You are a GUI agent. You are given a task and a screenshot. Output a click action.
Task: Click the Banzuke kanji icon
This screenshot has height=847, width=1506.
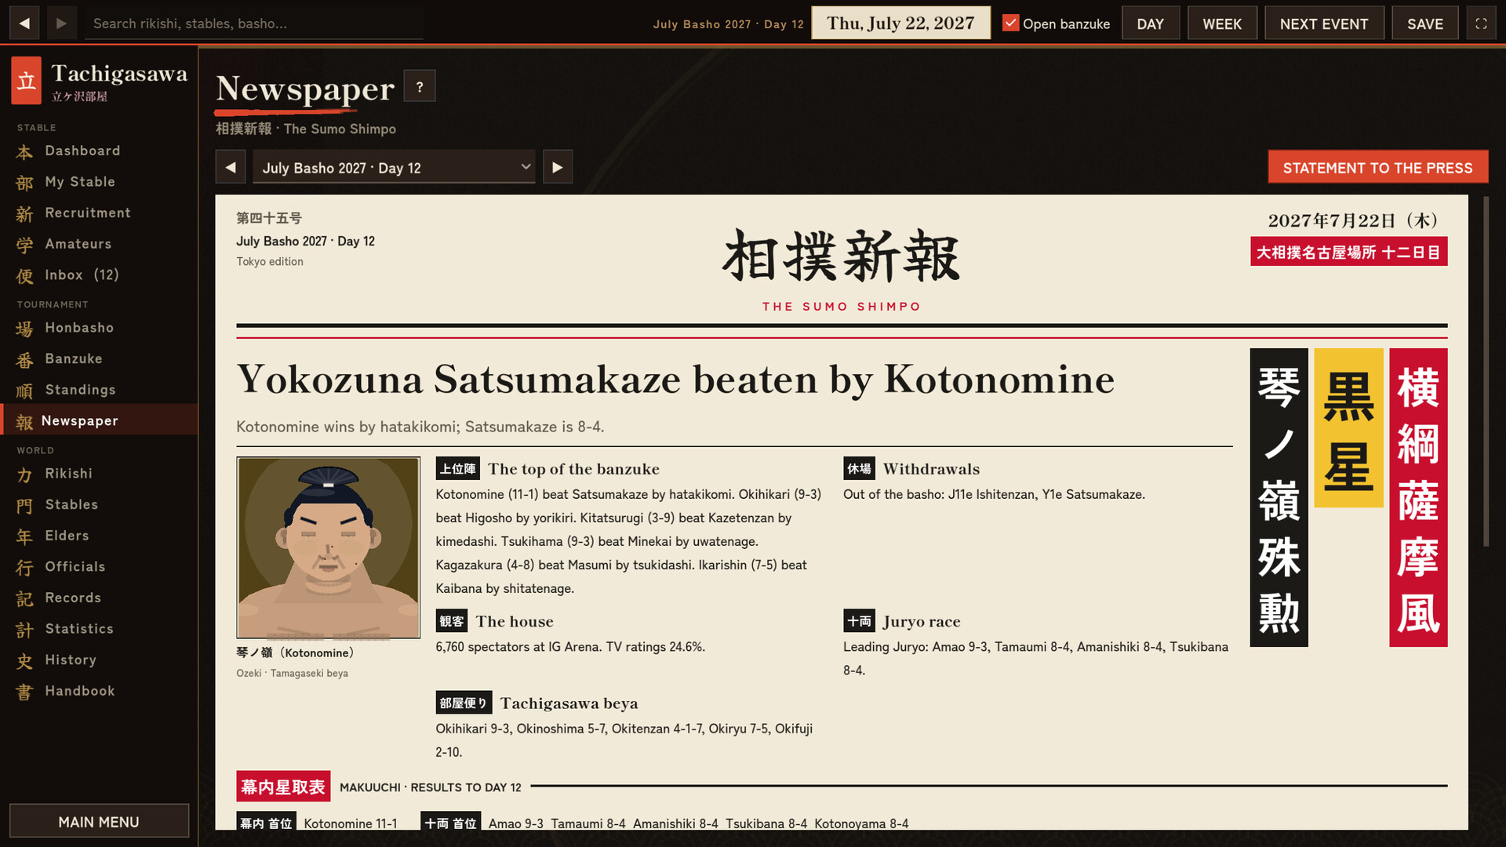point(24,360)
